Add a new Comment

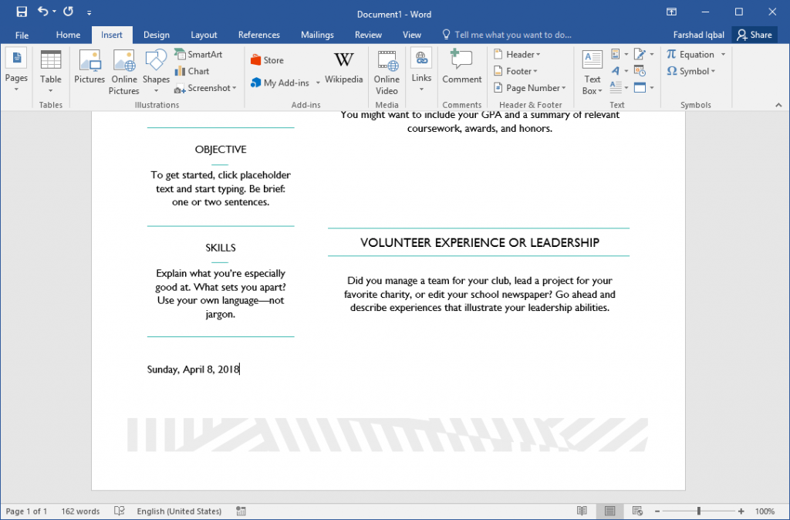[461, 71]
